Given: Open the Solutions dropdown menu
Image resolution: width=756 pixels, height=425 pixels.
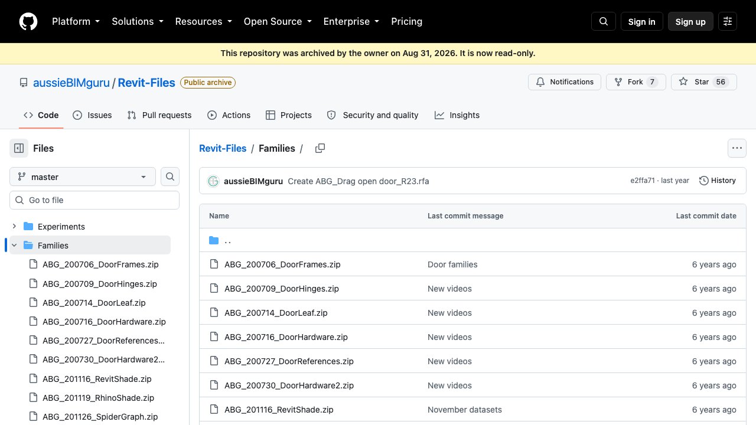Looking at the screenshot, I should pyautogui.click(x=138, y=21).
